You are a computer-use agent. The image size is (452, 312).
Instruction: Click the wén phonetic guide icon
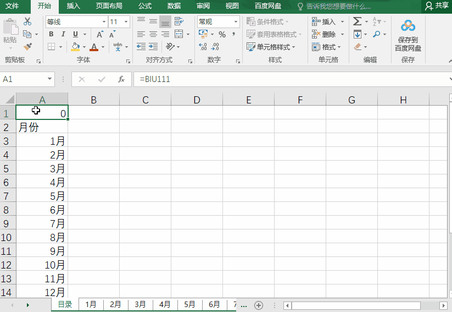coord(118,47)
